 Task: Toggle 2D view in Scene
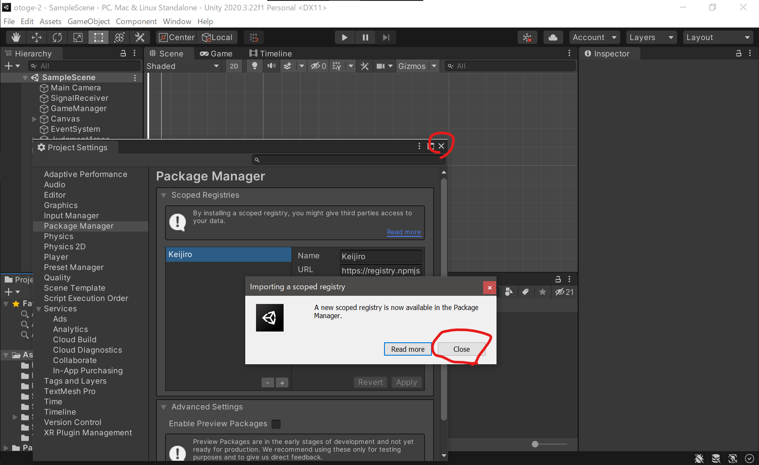234,66
